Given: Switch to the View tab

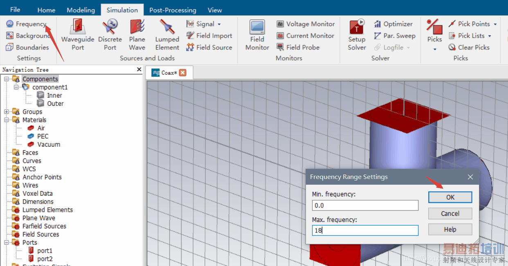Looking at the screenshot, I should click(x=215, y=10).
